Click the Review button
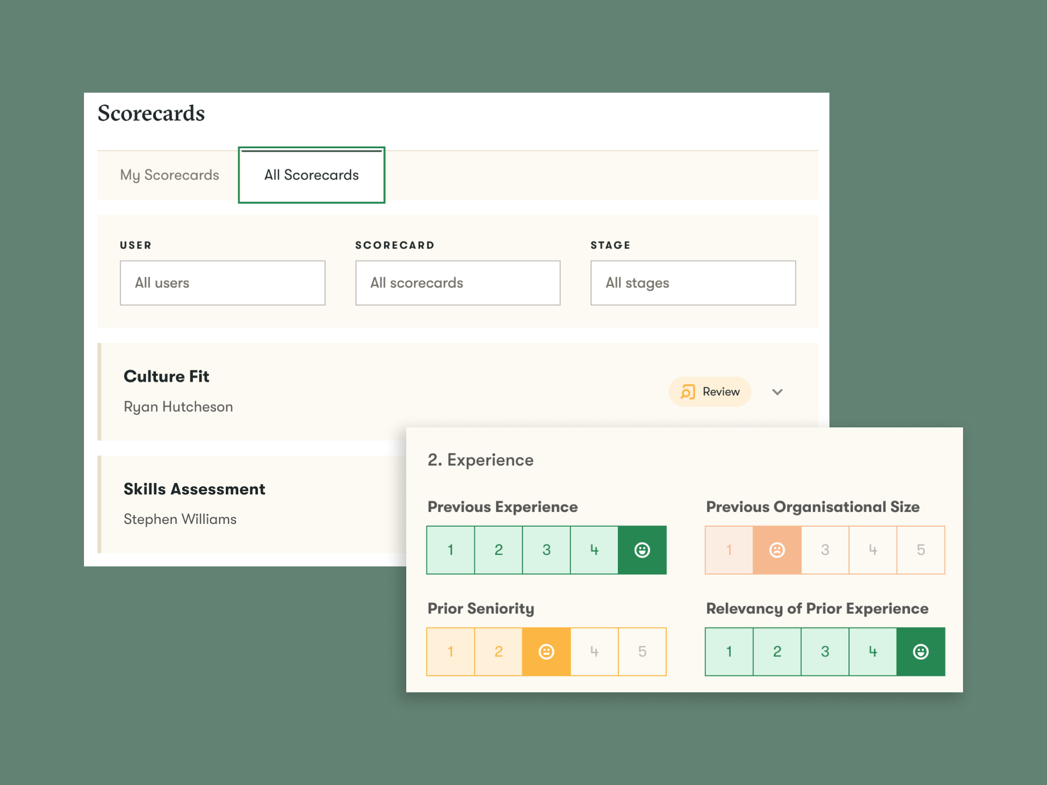The width and height of the screenshot is (1047, 785). click(x=710, y=392)
